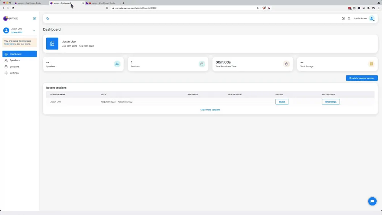
Task: Click the blue event image placeholder icon
Action: coord(52,44)
